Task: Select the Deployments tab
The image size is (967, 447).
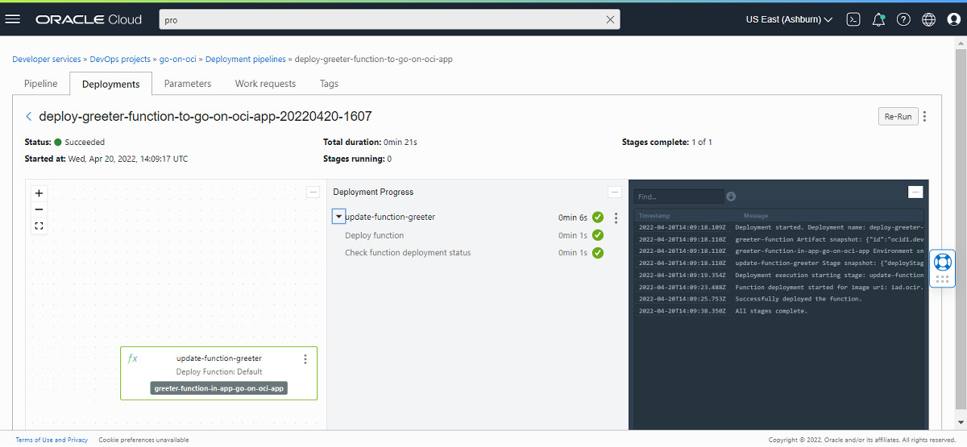Action: click(x=111, y=84)
